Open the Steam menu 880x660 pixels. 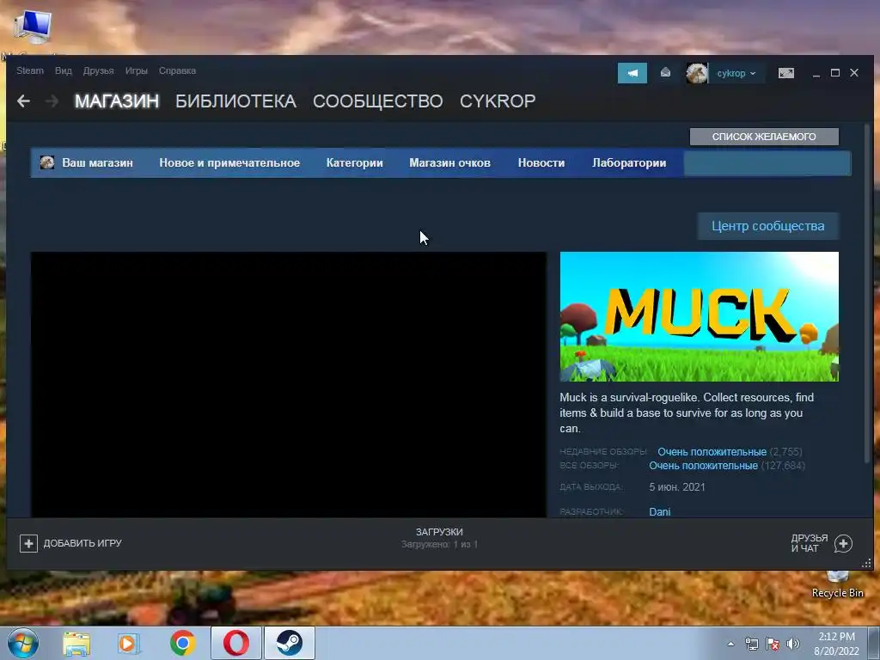coord(30,70)
